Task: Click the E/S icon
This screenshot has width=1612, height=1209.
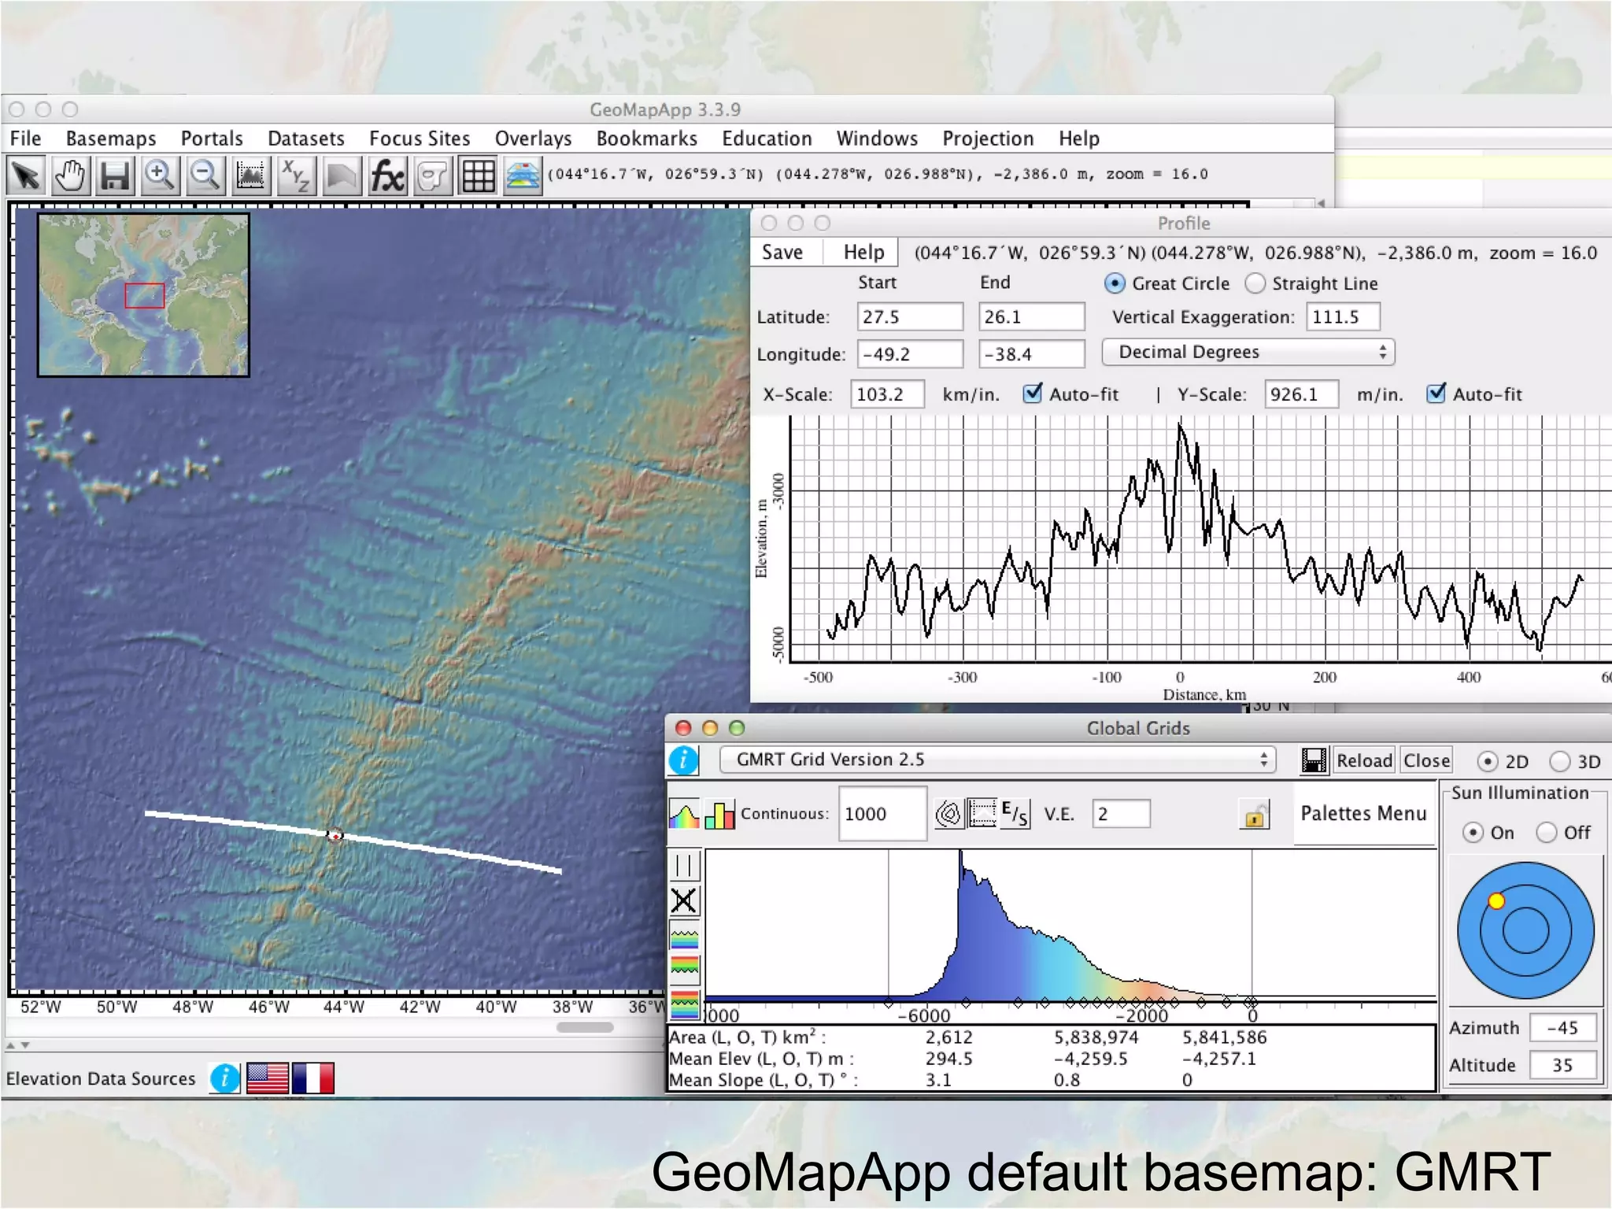Action: click(x=1015, y=814)
